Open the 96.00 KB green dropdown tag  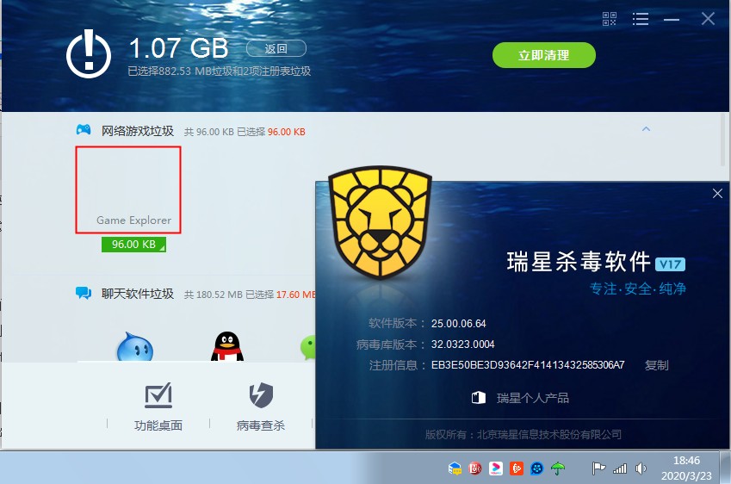click(133, 245)
